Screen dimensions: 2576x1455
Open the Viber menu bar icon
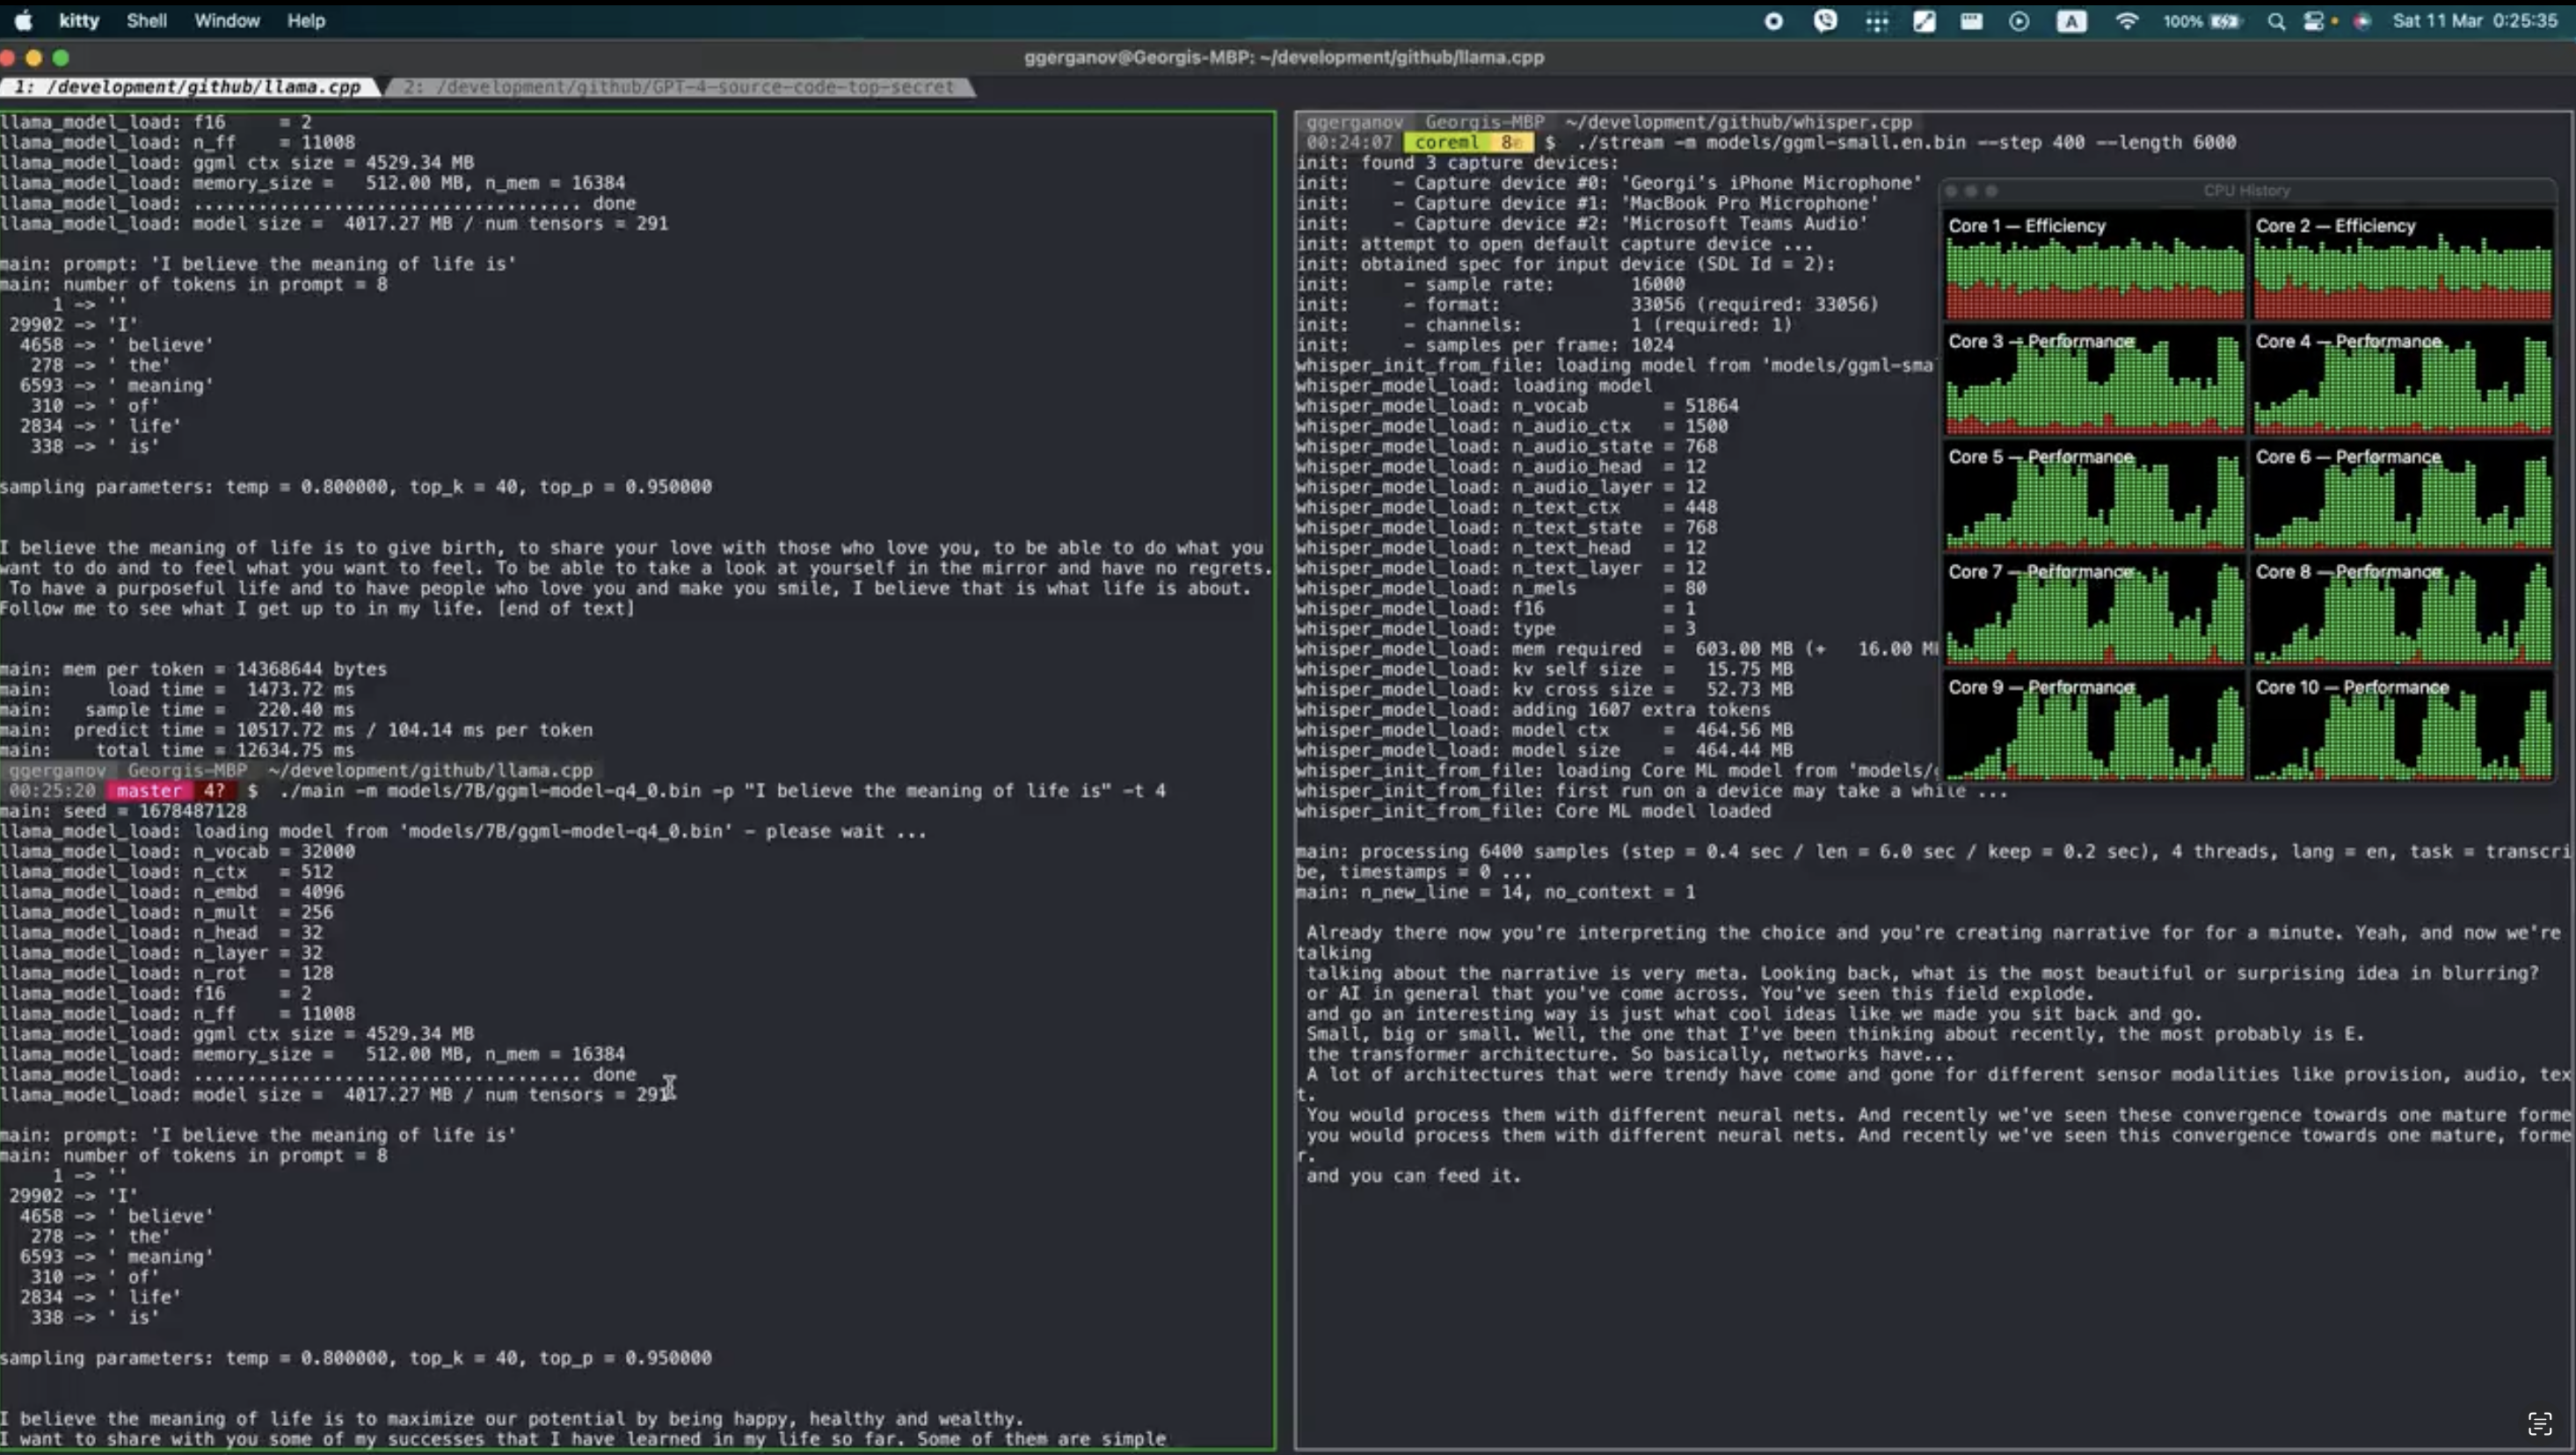click(x=1825, y=21)
